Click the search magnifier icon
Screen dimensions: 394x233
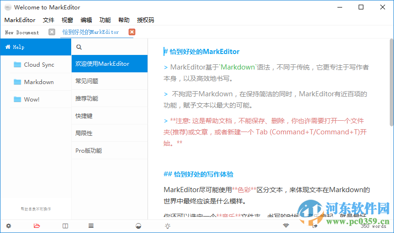click(x=79, y=47)
